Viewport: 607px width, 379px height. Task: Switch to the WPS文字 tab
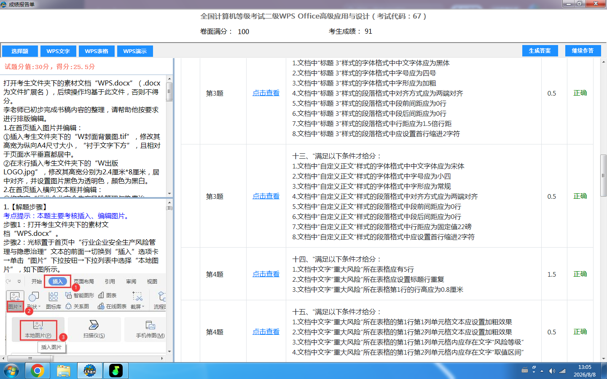(x=58, y=51)
